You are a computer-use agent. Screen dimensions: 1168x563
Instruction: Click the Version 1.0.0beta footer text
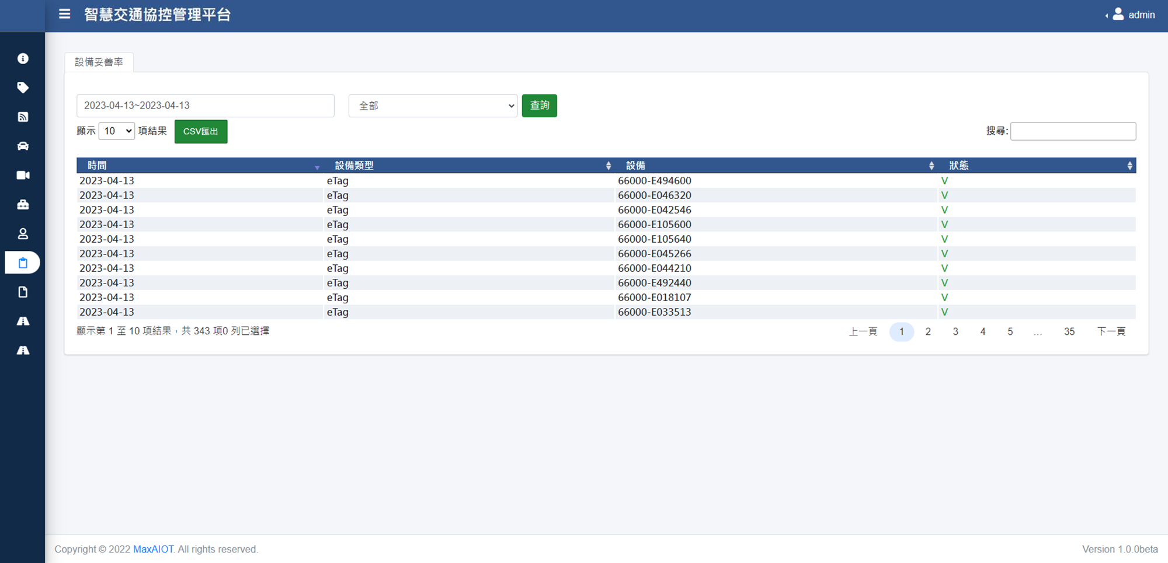click(x=1120, y=549)
